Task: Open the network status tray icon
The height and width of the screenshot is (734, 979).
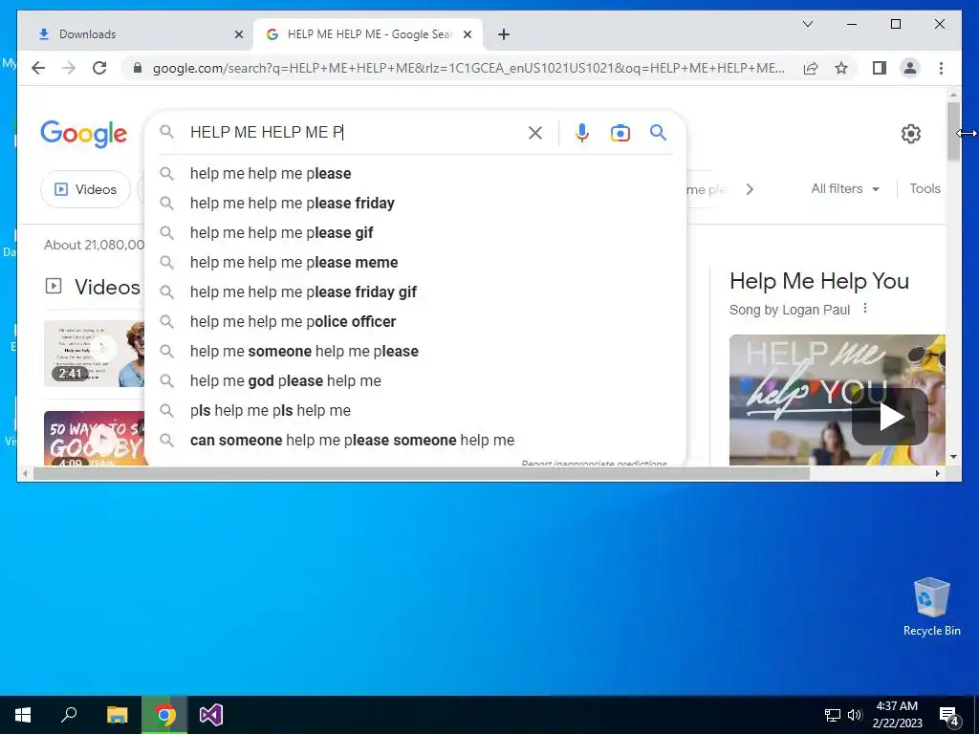Action: tap(833, 715)
